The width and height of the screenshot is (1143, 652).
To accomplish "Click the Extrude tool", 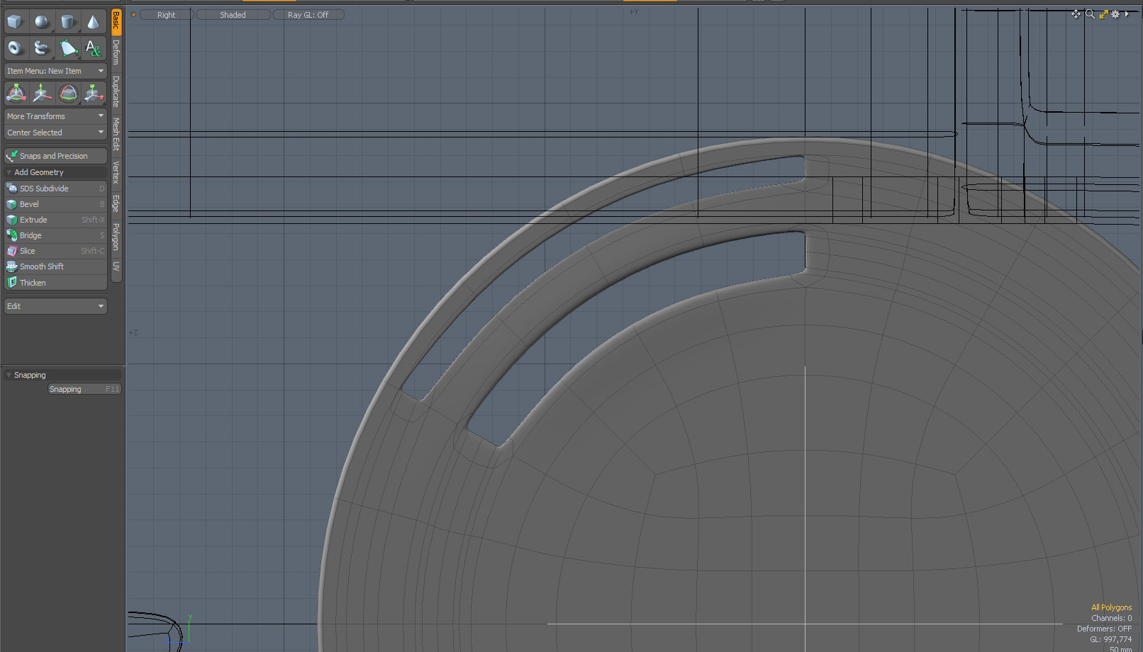I will click(x=55, y=220).
